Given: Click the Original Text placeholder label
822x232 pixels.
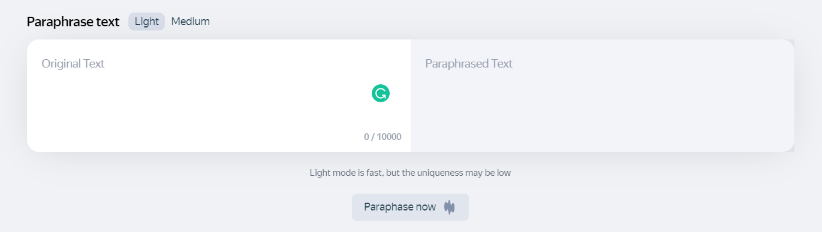Looking at the screenshot, I should [x=73, y=63].
